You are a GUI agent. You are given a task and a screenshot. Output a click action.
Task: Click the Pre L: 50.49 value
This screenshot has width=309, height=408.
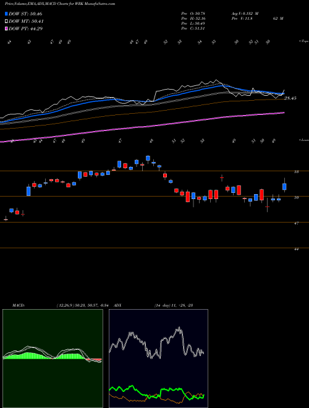(193, 23)
